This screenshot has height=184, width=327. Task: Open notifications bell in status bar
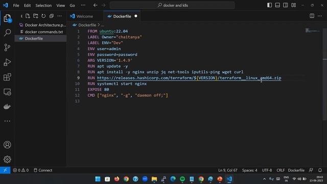320,170
